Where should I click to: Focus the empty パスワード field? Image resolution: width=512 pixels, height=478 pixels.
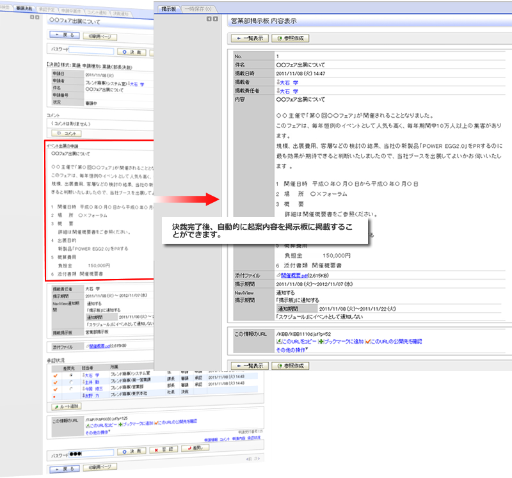coord(91,51)
